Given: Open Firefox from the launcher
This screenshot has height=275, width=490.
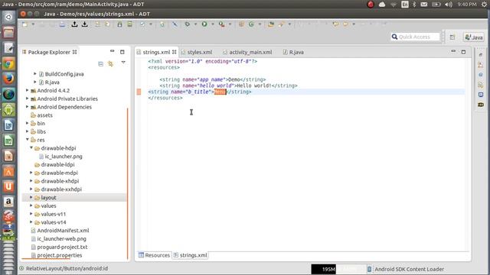Looking at the screenshot, I should tap(8, 79).
